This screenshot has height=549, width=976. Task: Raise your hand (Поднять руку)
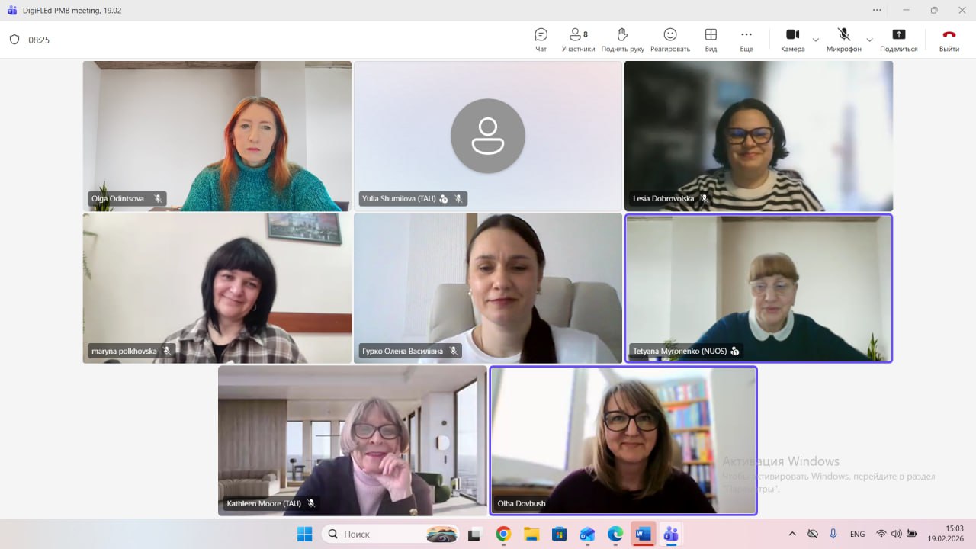(x=622, y=40)
